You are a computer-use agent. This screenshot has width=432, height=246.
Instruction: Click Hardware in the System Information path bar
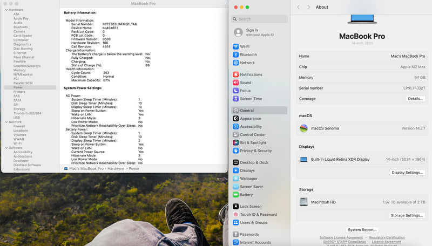(116, 169)
